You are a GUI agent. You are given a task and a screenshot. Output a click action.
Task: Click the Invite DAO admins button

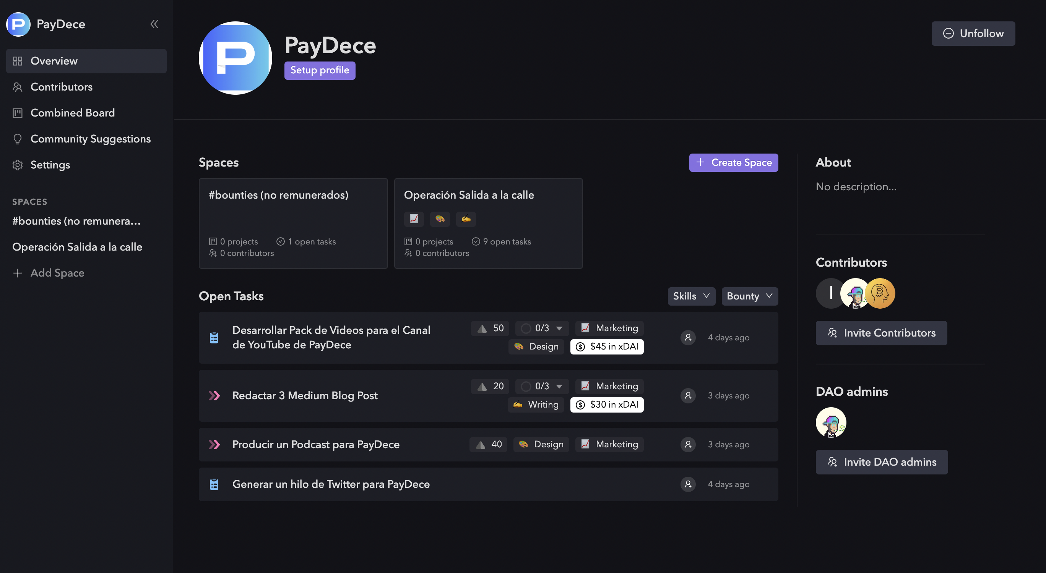(882, 462)
